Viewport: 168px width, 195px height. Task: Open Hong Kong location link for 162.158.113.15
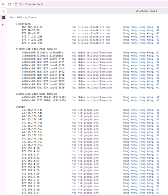click(x=141, y=27)
